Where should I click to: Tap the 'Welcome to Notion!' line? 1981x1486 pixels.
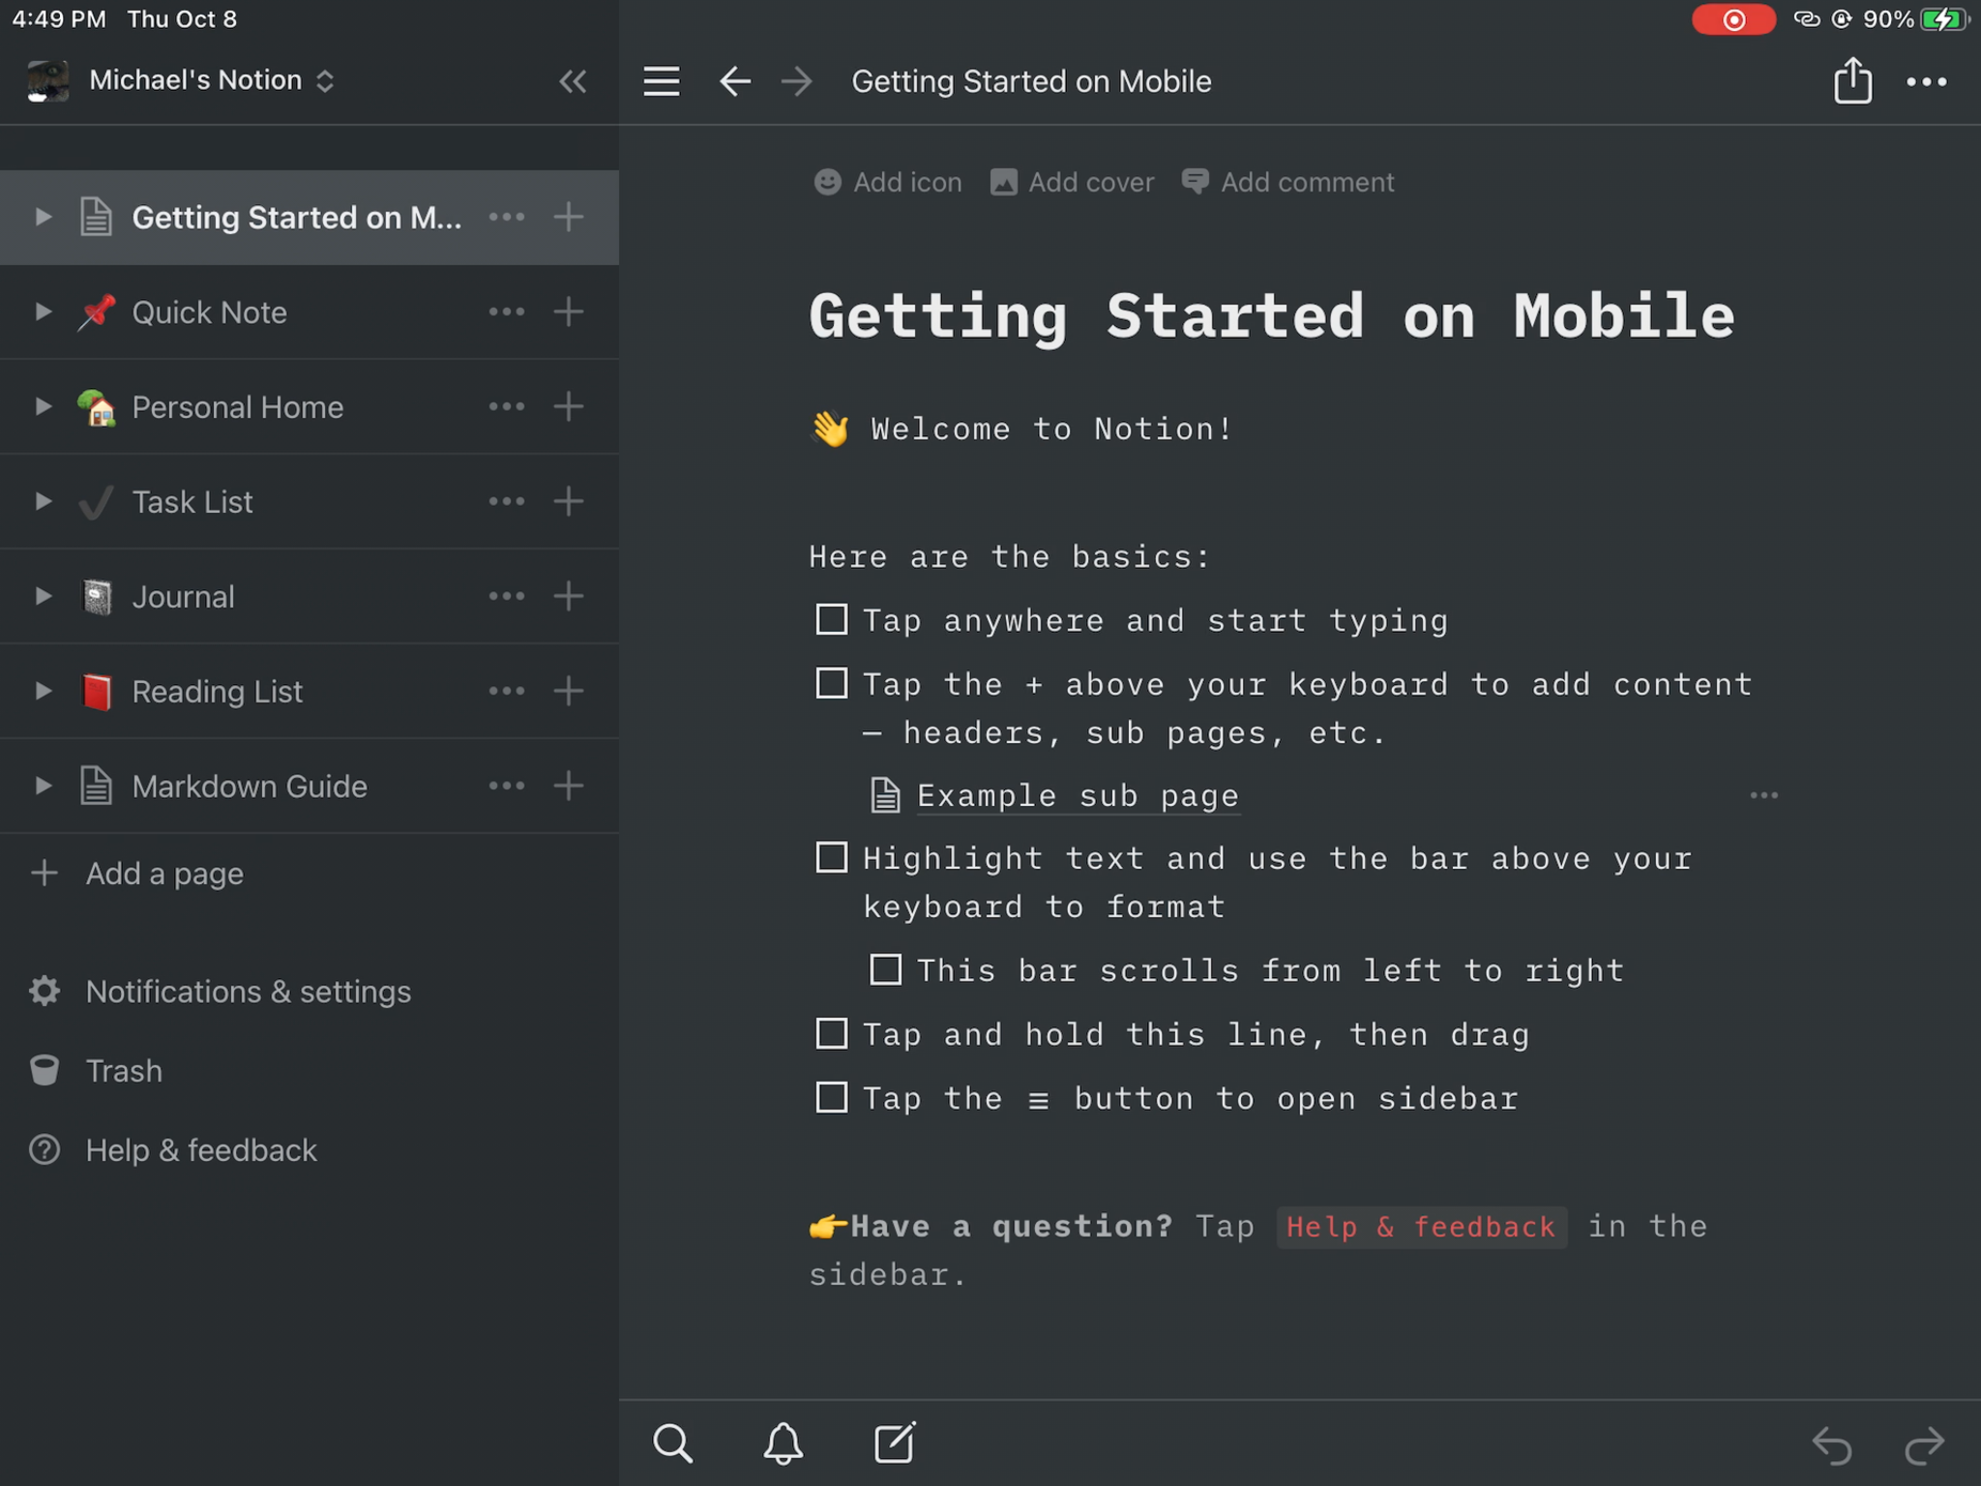click(1022, 429)
